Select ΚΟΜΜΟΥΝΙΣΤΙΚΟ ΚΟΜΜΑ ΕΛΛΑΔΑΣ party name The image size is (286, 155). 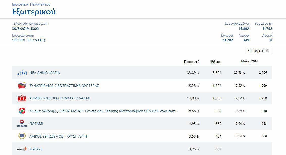pyautogui.click(x=60, y=98)
